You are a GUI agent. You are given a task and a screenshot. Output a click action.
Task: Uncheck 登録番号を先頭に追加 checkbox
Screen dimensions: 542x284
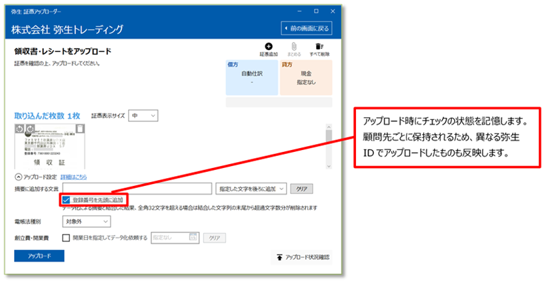pyautogui.click(x=66, y=200)
